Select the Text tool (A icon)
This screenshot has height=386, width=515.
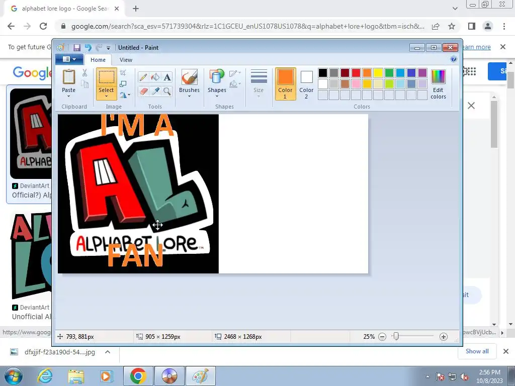[x=167, y=77]
